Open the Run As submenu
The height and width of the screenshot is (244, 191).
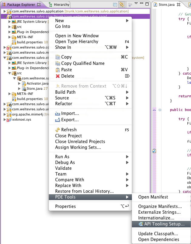pos(90,157)
